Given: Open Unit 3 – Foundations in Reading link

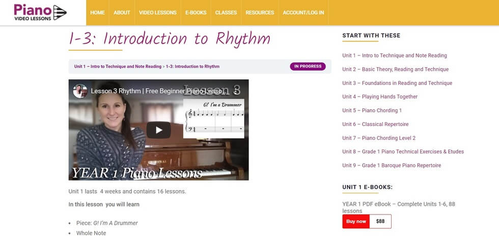Looking at the screenshot, I should click(x=397, y=83).
